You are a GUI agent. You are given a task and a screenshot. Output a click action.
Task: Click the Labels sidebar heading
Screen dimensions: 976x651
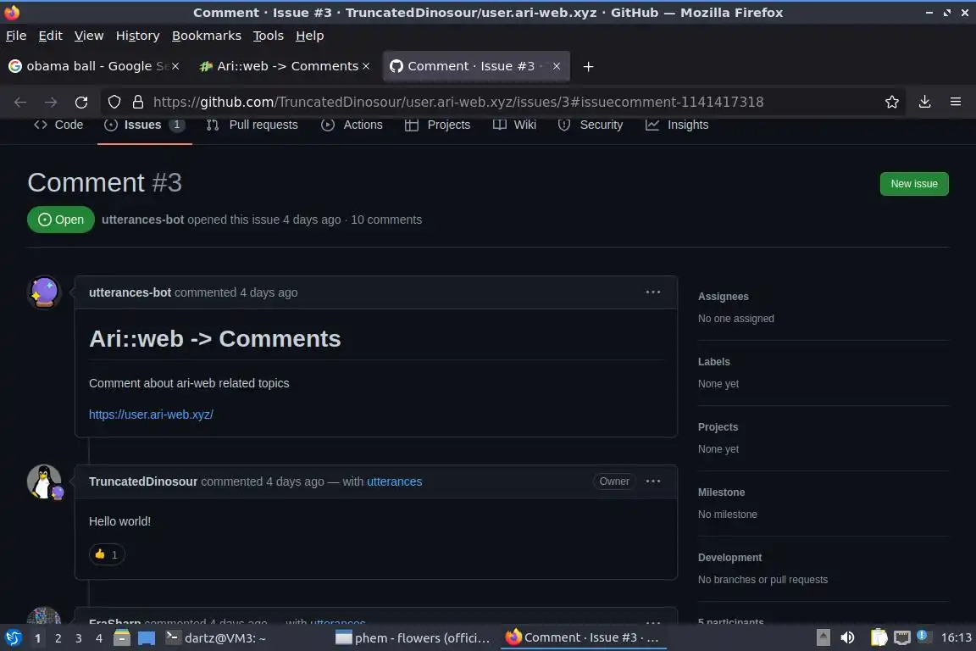713,362
